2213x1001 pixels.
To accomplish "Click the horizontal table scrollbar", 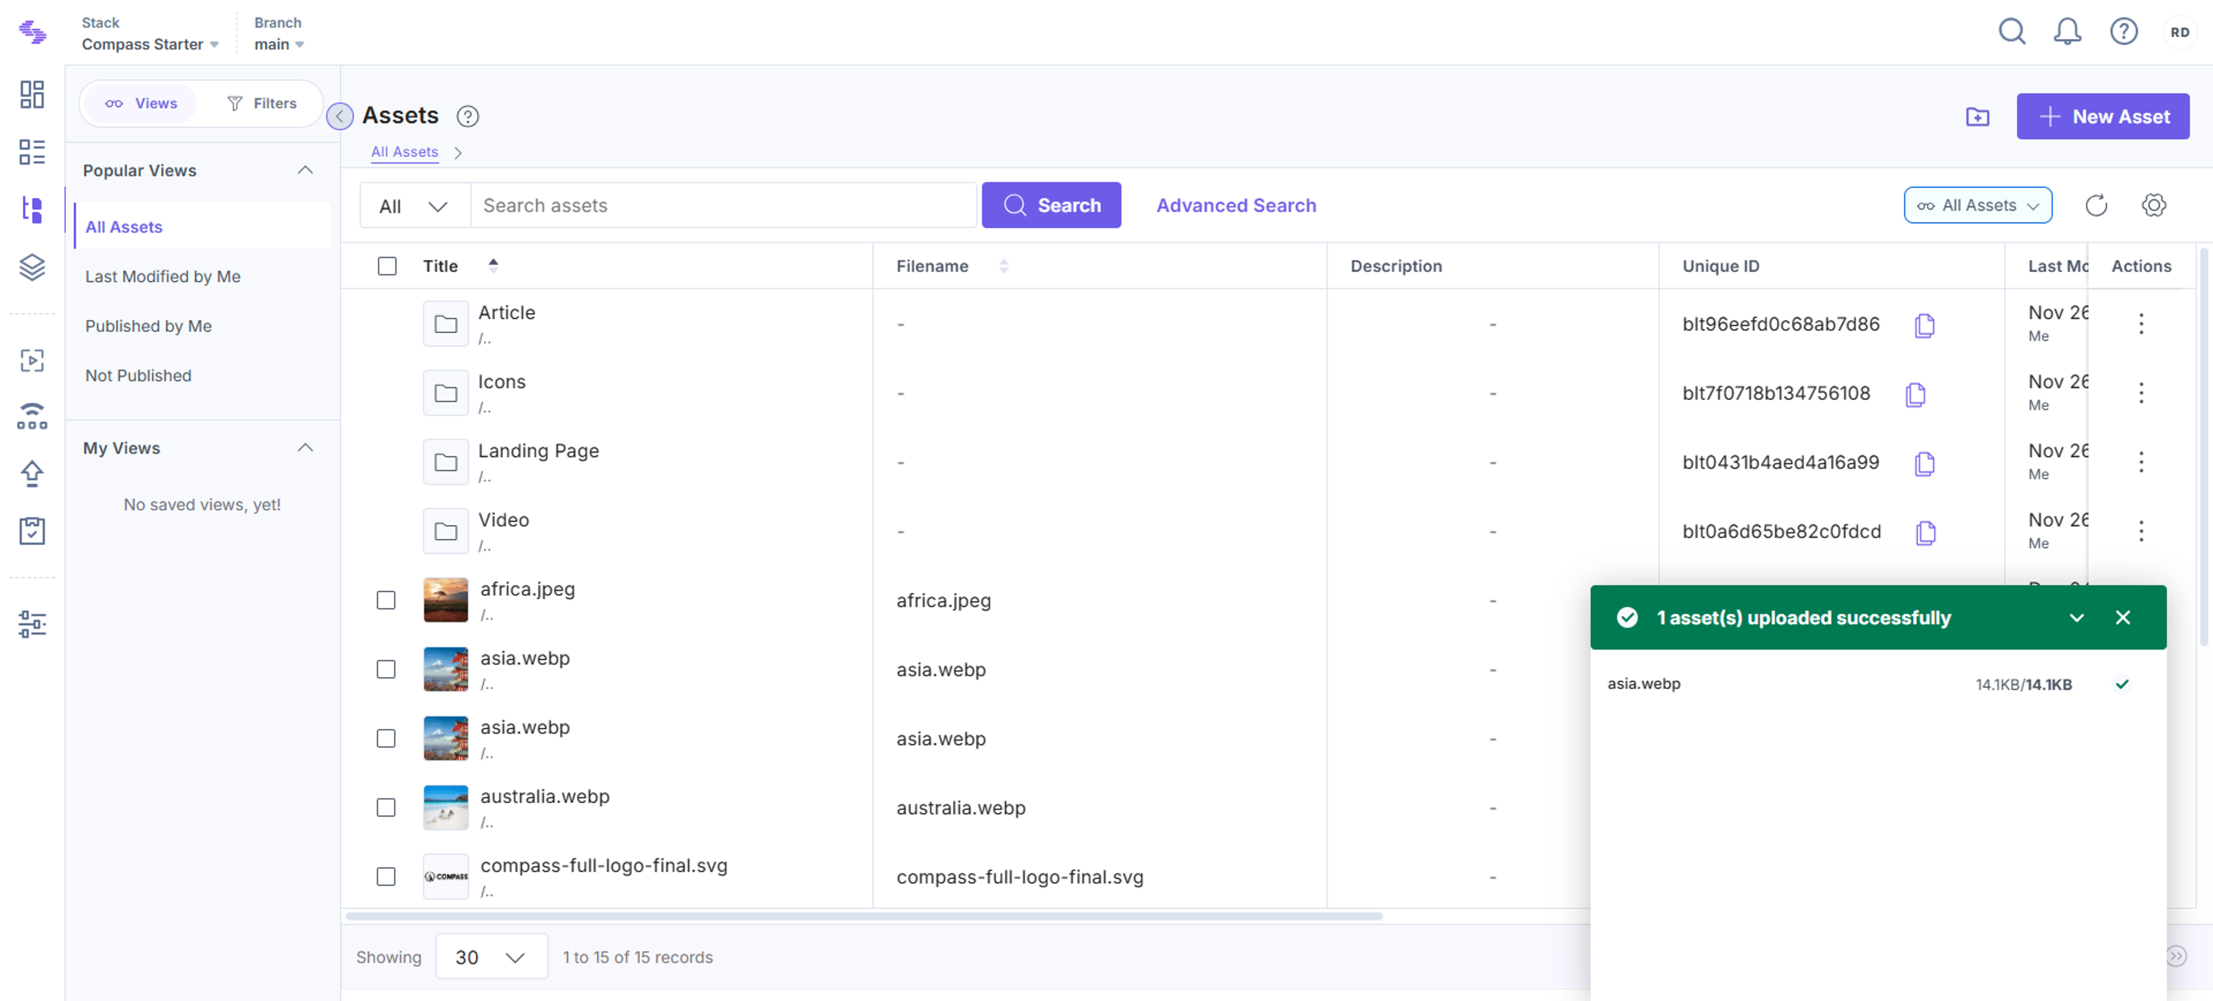I will (864, 916).
